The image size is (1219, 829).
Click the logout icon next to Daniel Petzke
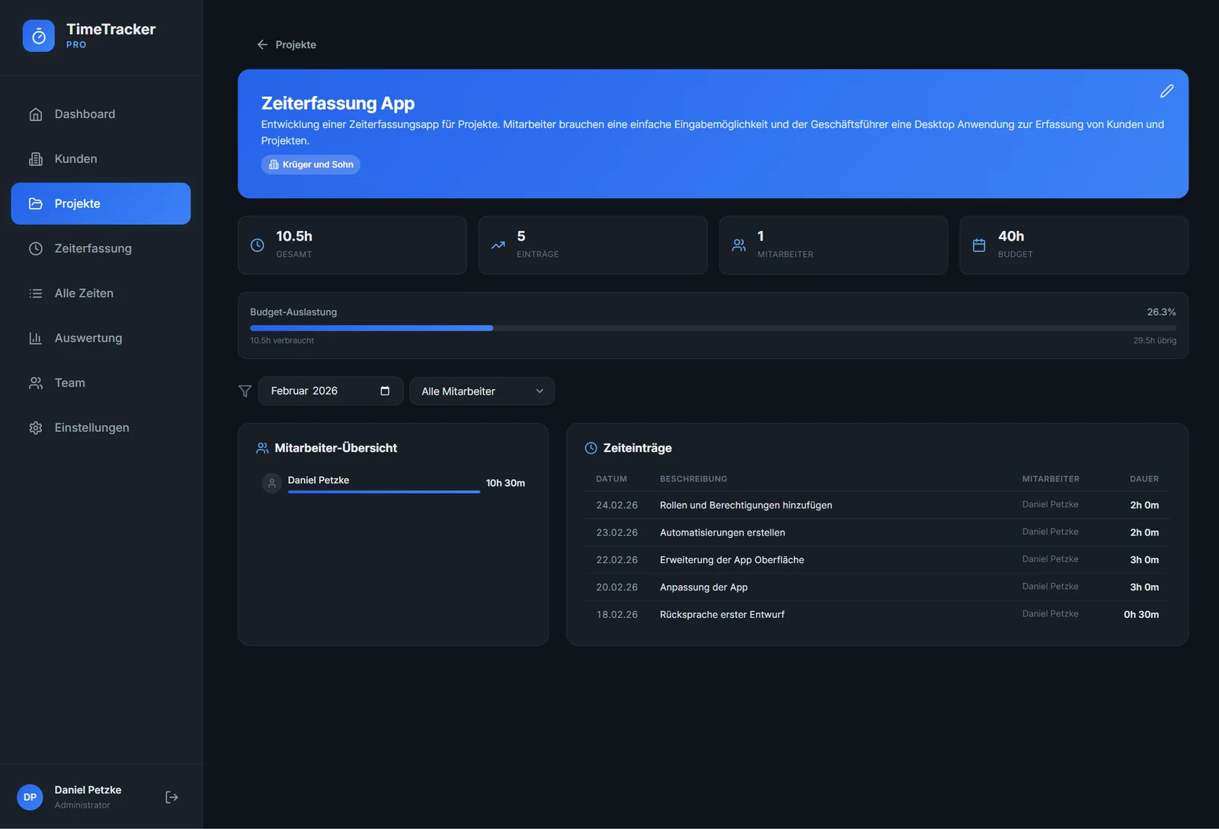(x=172, y=797)
